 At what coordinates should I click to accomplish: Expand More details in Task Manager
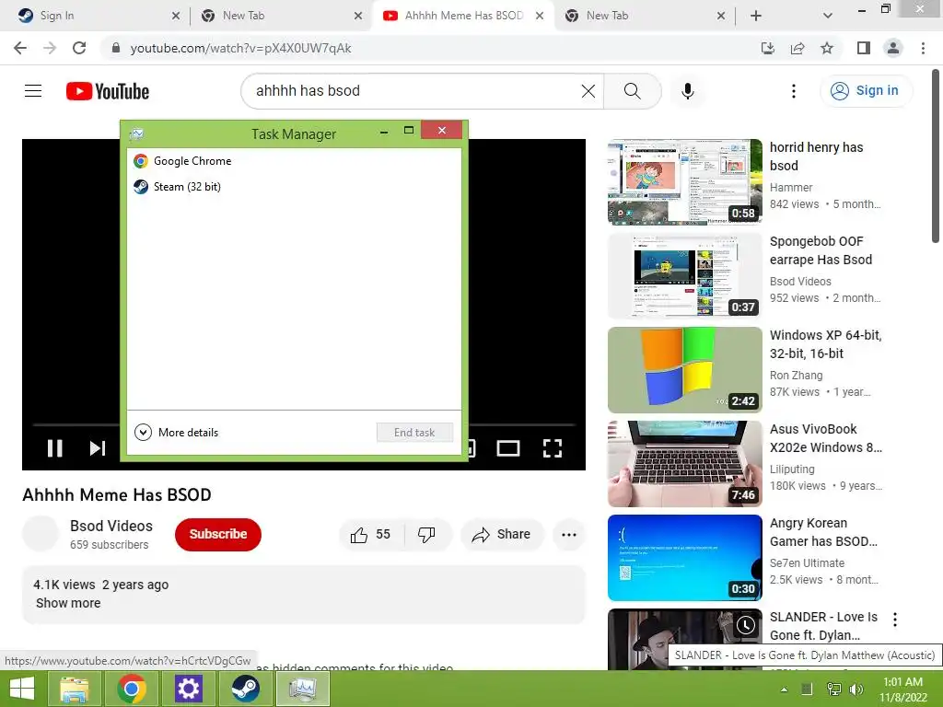[x=176, y=433]
